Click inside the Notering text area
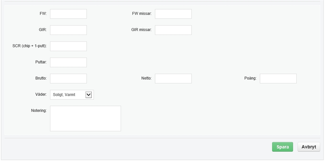Viewport: 325px width, 161px height. coord(85,118)
